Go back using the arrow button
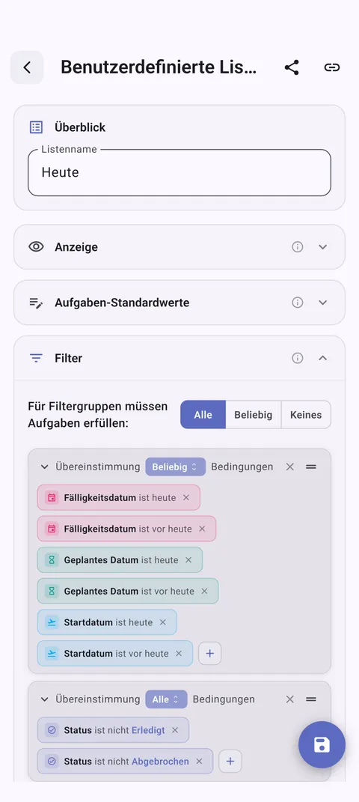The width and height of the screenshot is (359, 802). click(27, 67)
